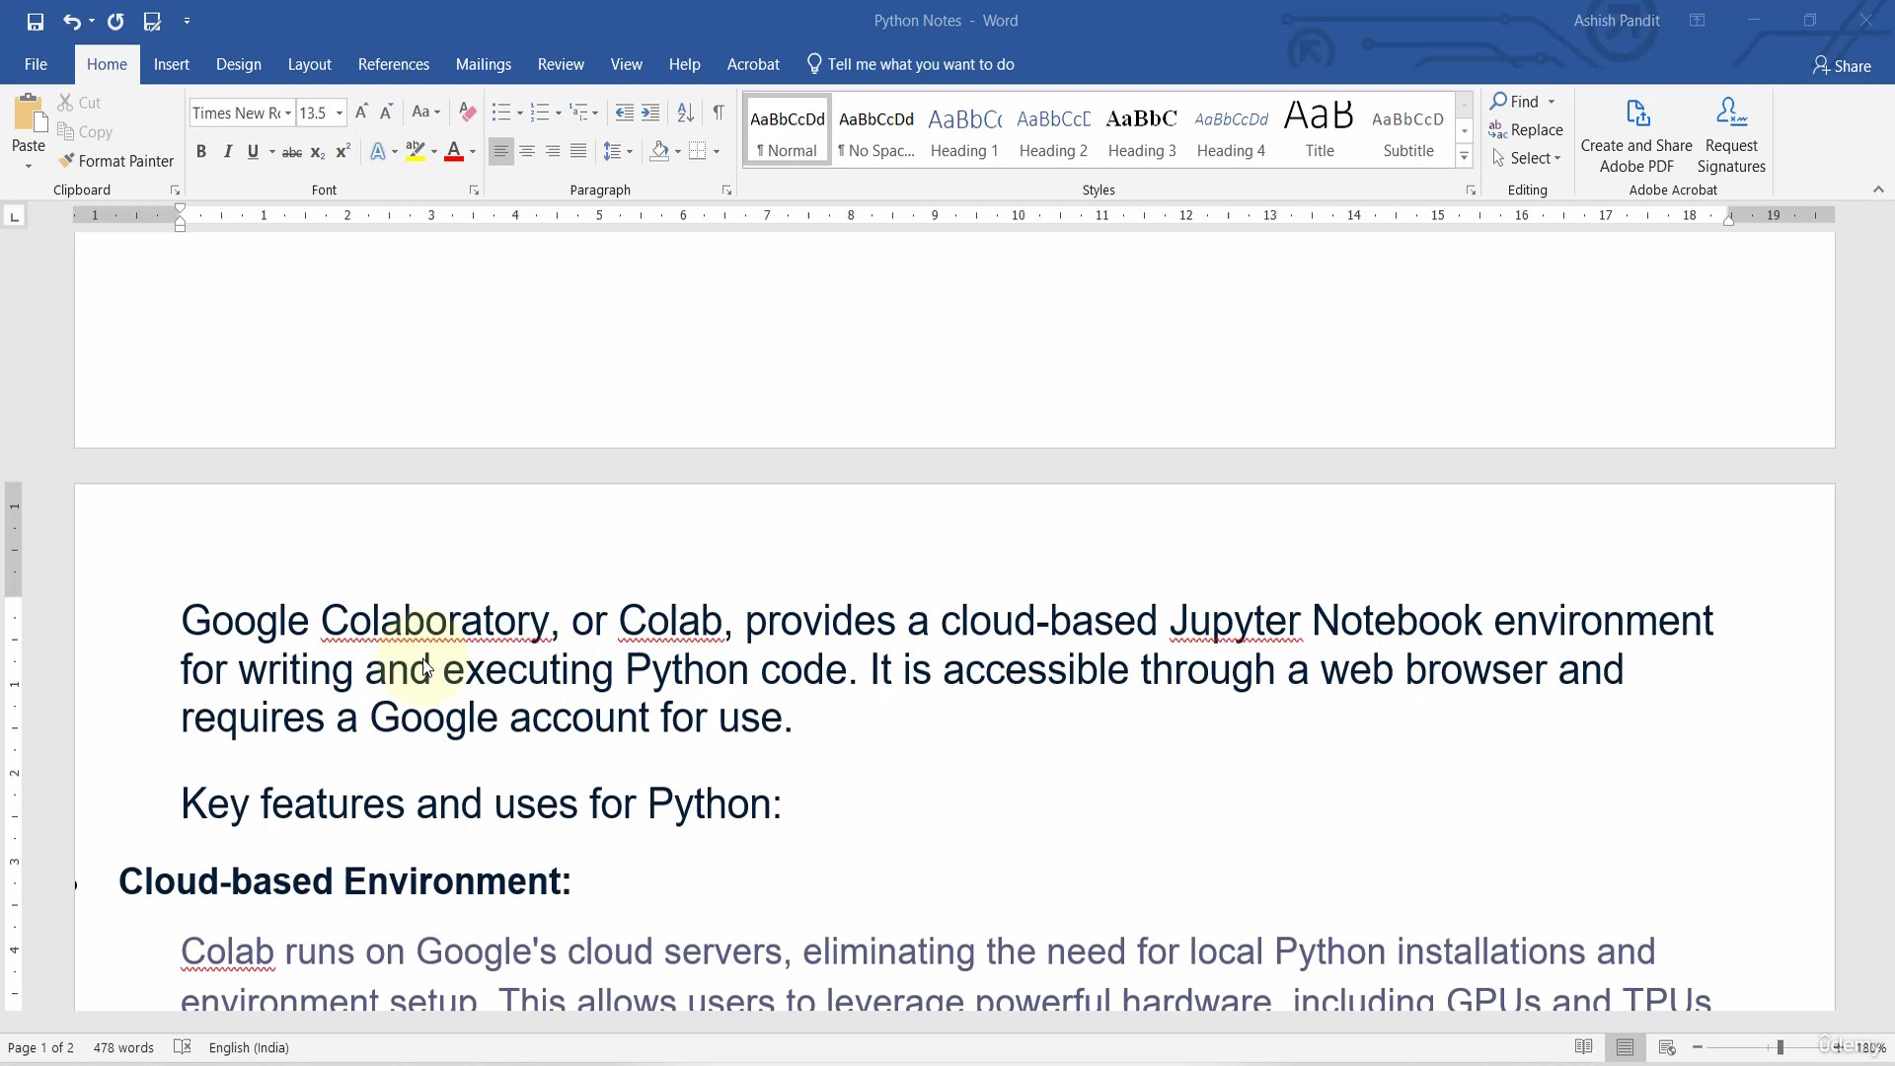
Task: Click Find in Editing group
Action: click(1515, 101)
